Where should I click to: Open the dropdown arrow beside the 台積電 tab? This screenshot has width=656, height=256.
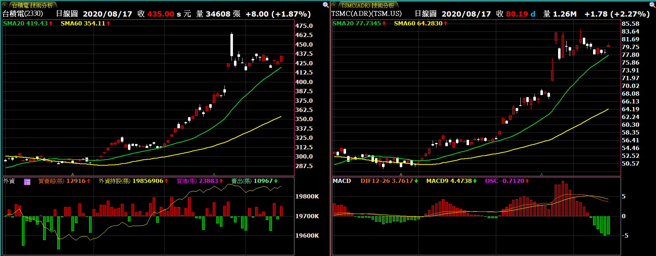[5, 5]
